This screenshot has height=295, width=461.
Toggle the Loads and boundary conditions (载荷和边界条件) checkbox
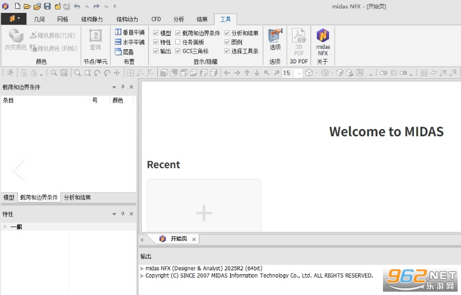(x=177, y=33)
